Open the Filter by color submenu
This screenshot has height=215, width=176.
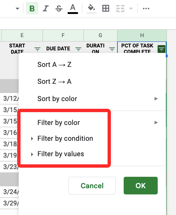(92, 122)
